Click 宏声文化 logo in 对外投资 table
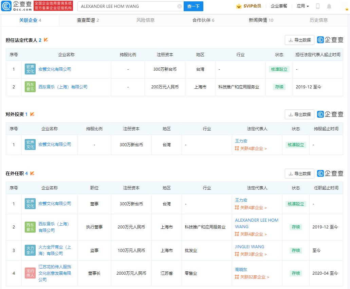This screenshot has width=350, height=289. click(30, 144)
